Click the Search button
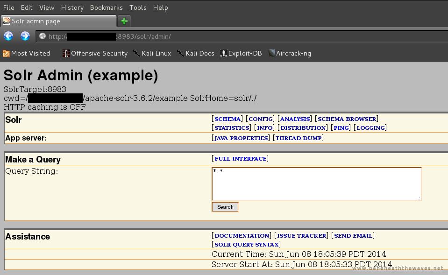 click(x=225, y=206)
